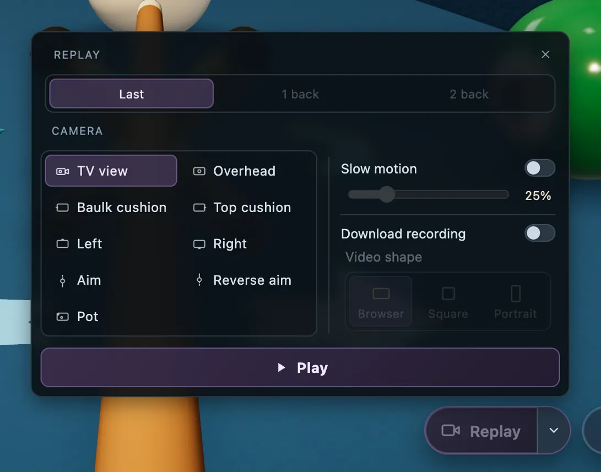601x472 pixels.
Task: Click the Right camera icon
Action: pyautogui.click(x=199, y=244)
